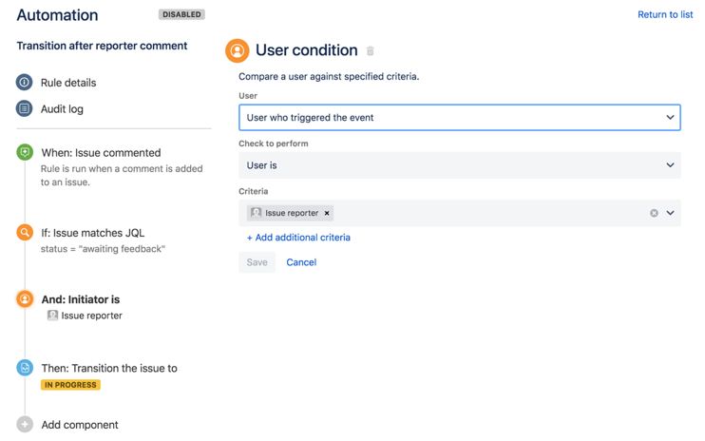Select the green Issue commented trigger icon
This screenshot has height=441, width=705.
(25, 152)
